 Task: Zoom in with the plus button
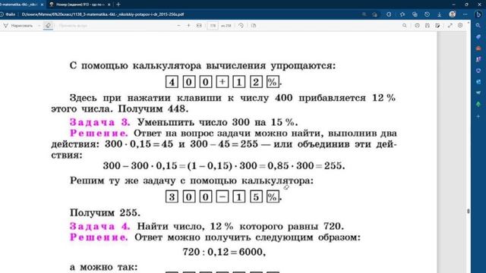[x=188, y=26]
